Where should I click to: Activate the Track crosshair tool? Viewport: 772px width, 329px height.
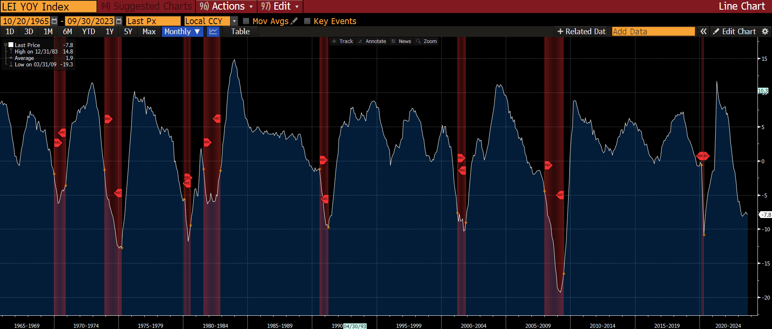(342, 41)
